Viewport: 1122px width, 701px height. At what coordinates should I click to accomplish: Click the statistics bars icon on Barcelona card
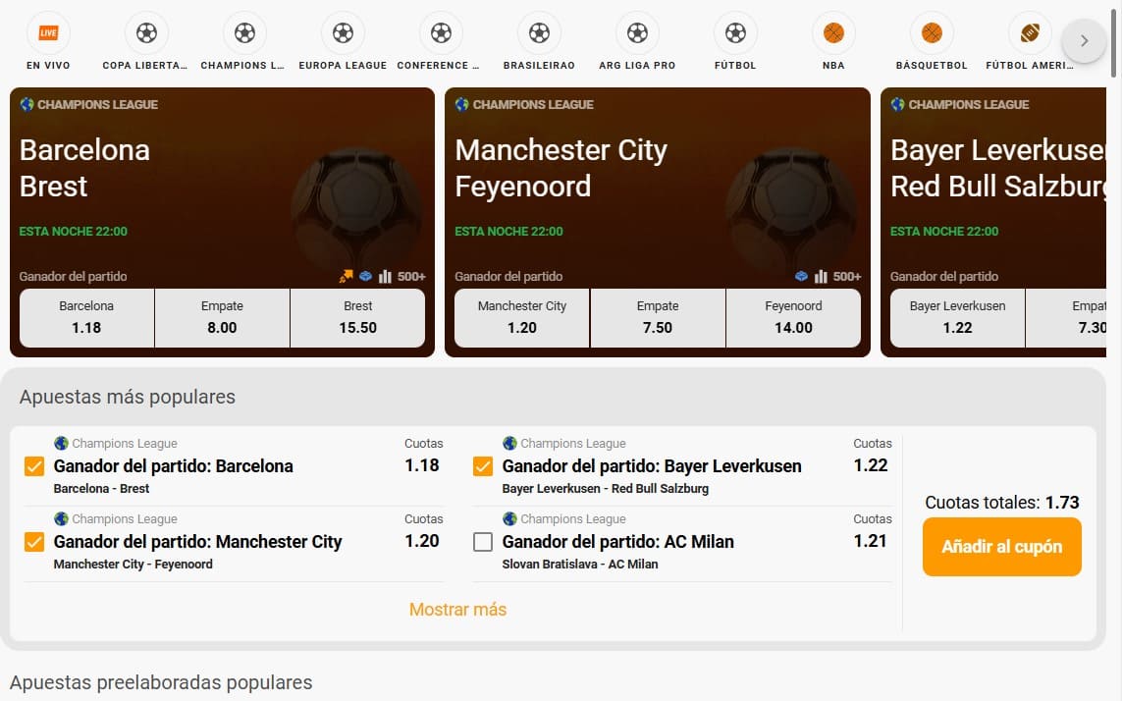385,277
